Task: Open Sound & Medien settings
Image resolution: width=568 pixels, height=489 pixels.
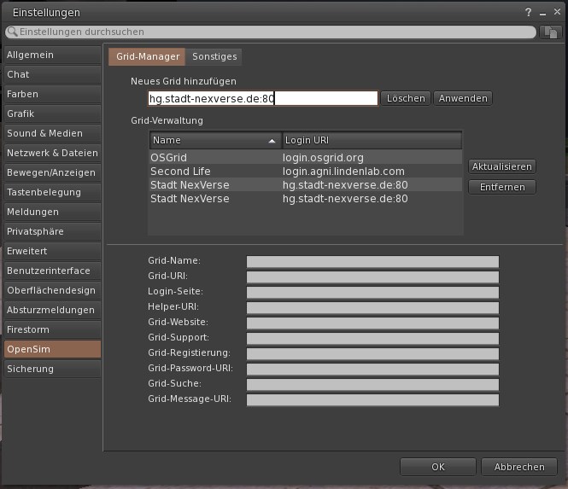Action: coord(53,133)
